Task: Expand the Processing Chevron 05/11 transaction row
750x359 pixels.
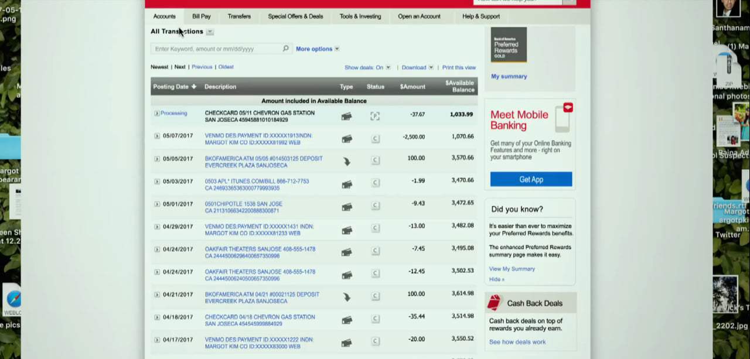Action: pos(156,114)
